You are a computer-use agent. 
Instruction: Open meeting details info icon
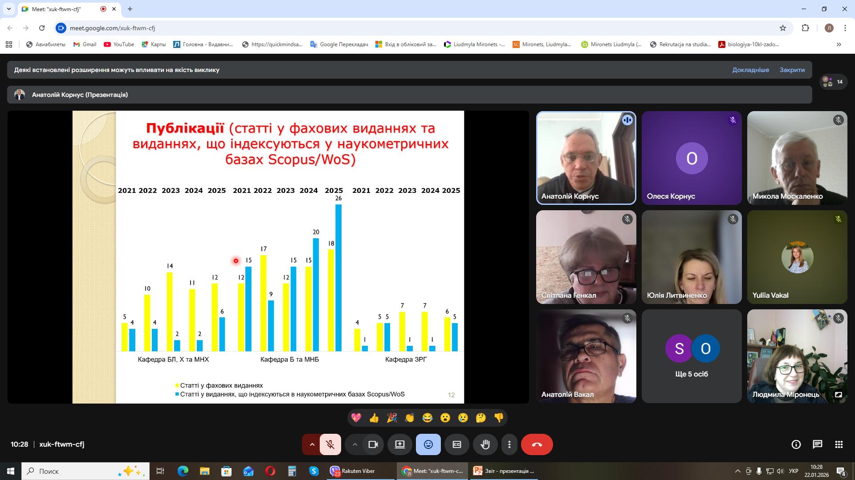click(x=796, y=444)
